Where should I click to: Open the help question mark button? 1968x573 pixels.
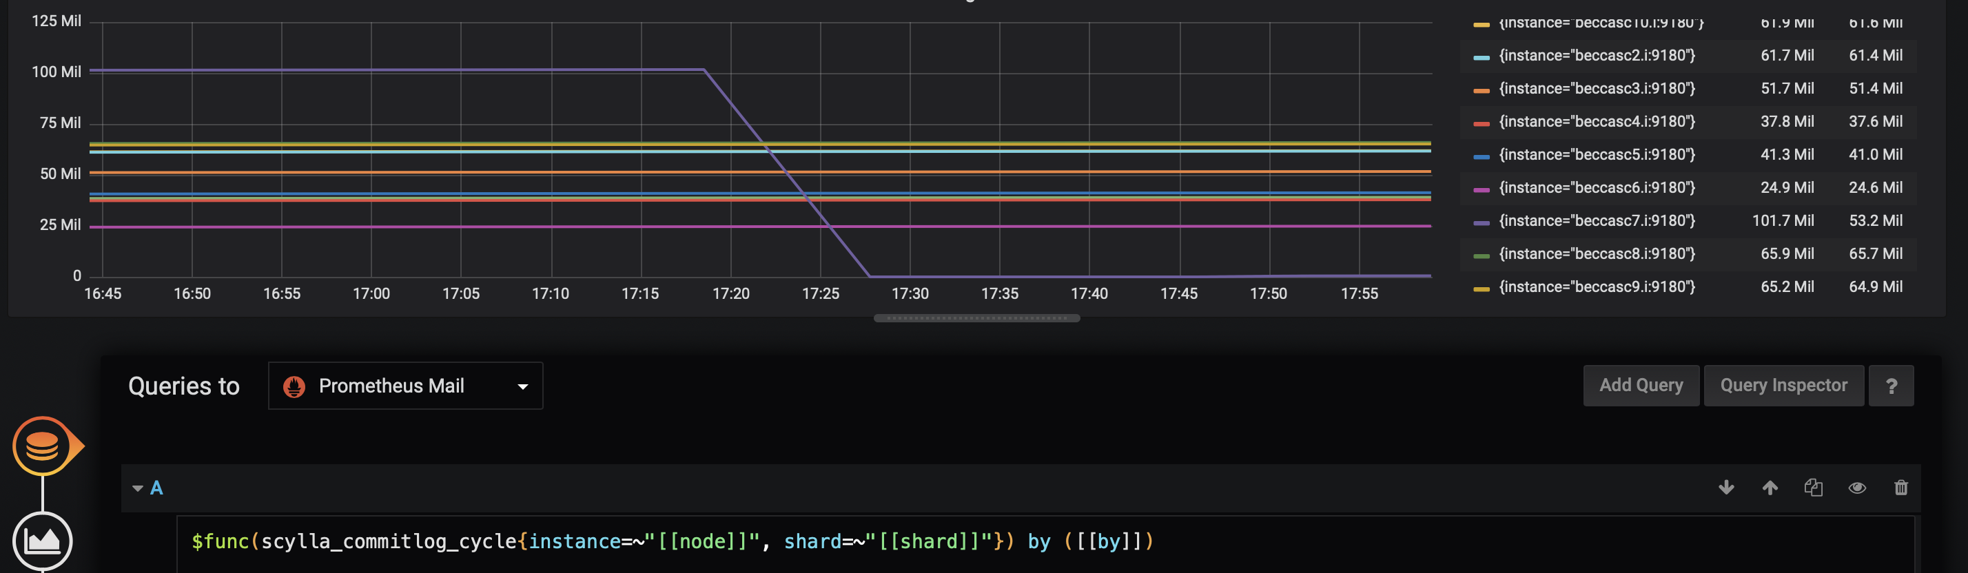(1891, 386)
